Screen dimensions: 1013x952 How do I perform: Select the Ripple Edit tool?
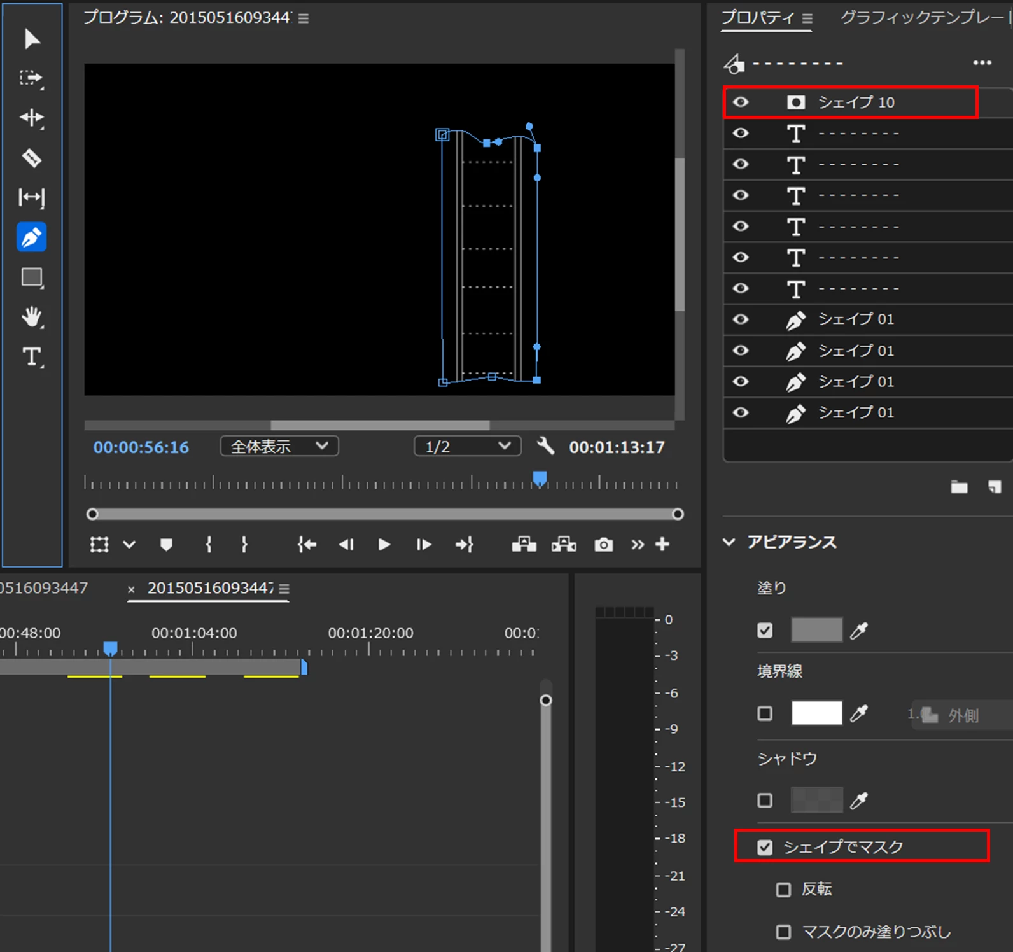point(32,118)
